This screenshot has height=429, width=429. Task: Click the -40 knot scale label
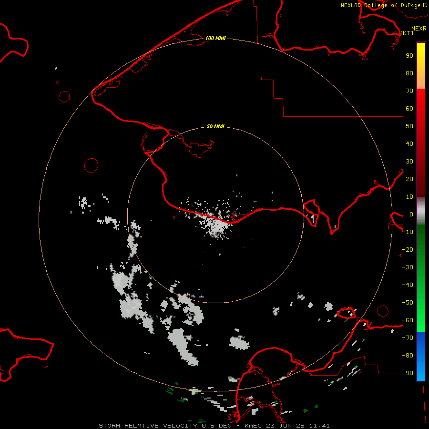(x=408, y=285)
